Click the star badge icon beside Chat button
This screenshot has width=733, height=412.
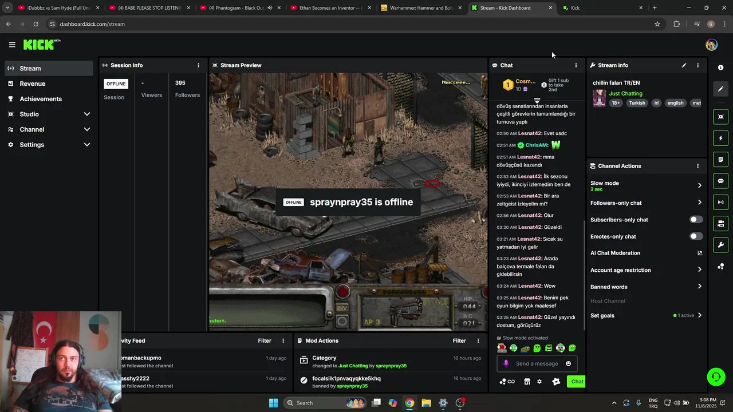[x=555, y=382]
